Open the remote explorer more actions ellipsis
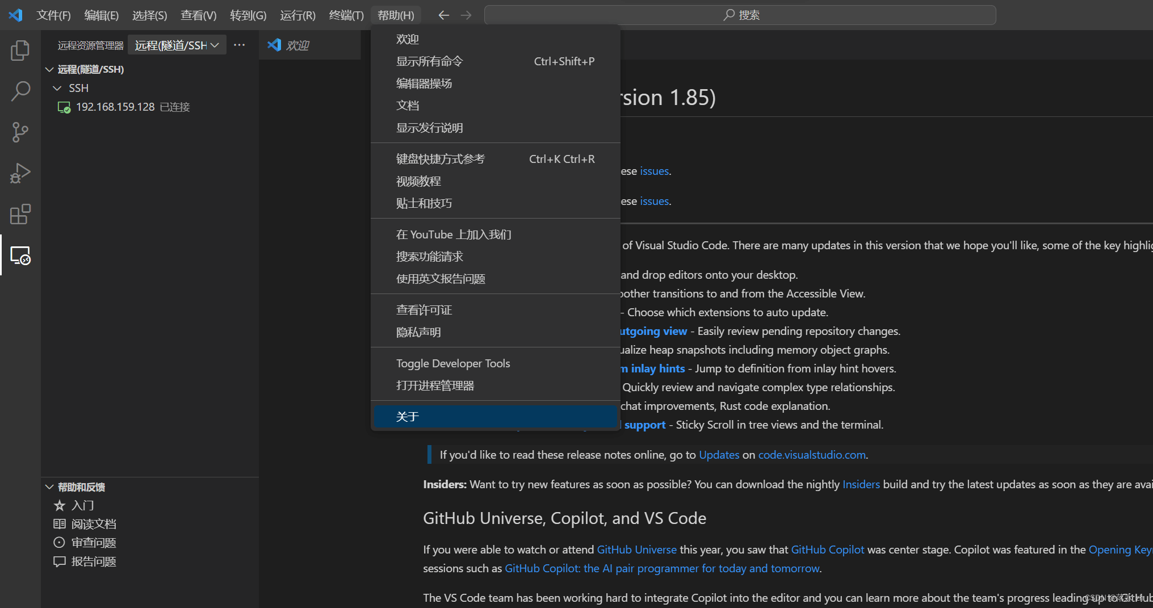The width and height of the screenshot is (1153, 608). pyautogui.click(x=239, y=45)
